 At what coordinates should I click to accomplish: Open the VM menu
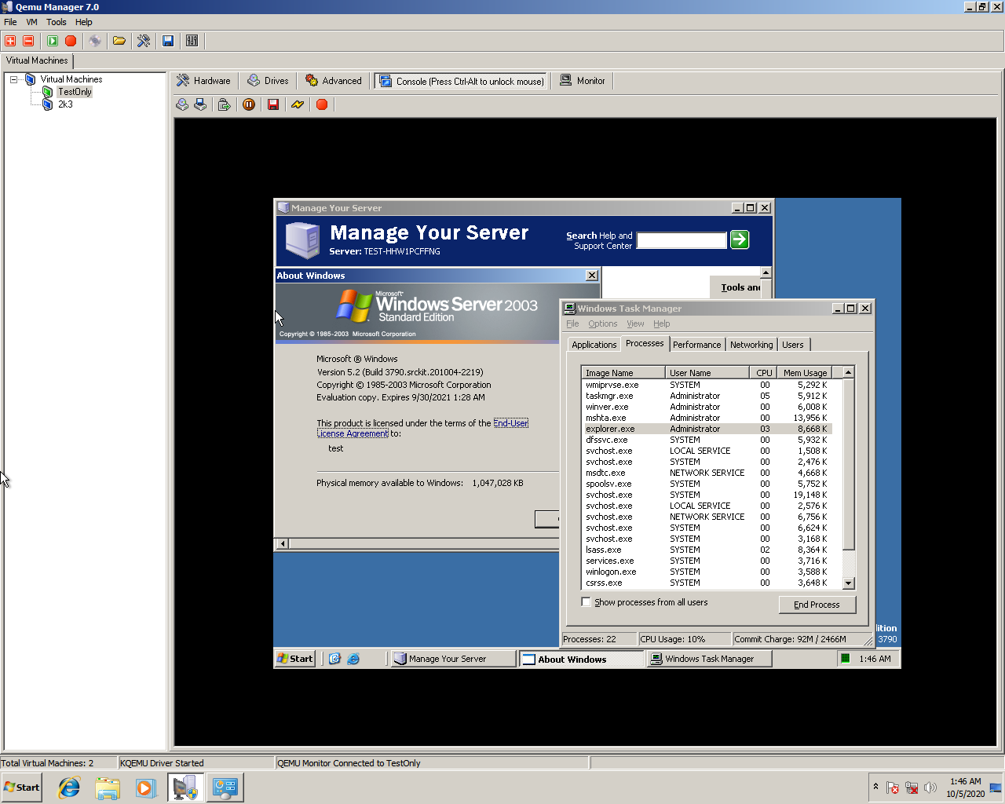click(x=31, y=22)
